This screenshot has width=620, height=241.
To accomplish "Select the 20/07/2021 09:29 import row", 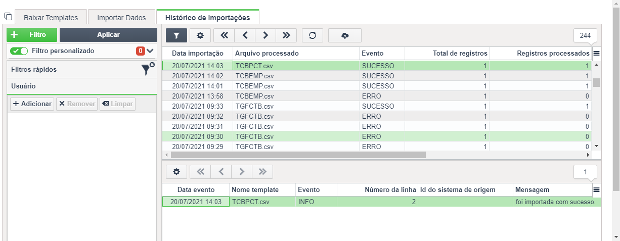I will [x=377, y=147].
